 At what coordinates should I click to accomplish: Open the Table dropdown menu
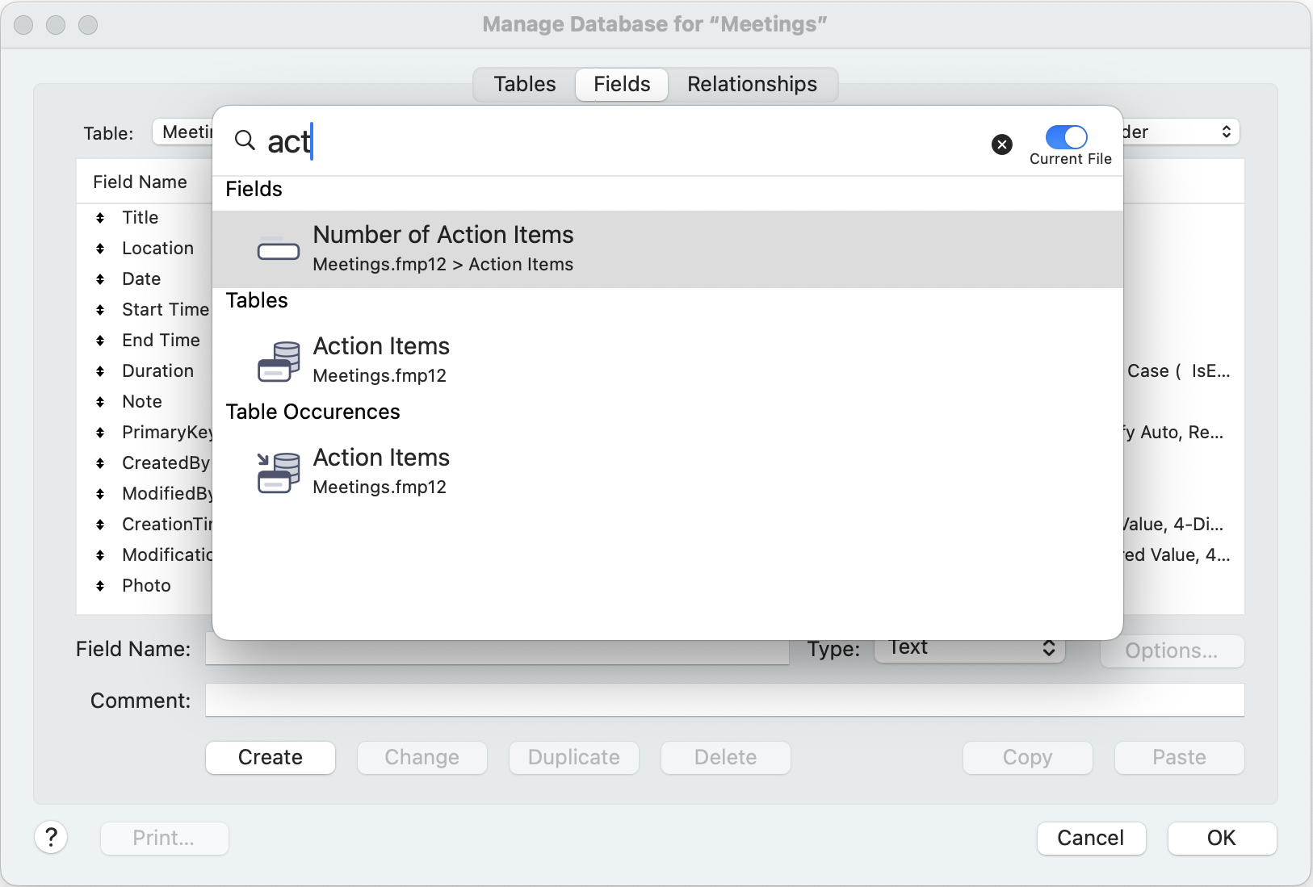click(x=187, y=132)
